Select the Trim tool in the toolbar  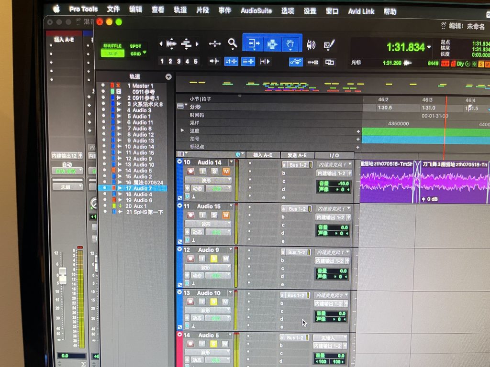click(x=254, y=43)
